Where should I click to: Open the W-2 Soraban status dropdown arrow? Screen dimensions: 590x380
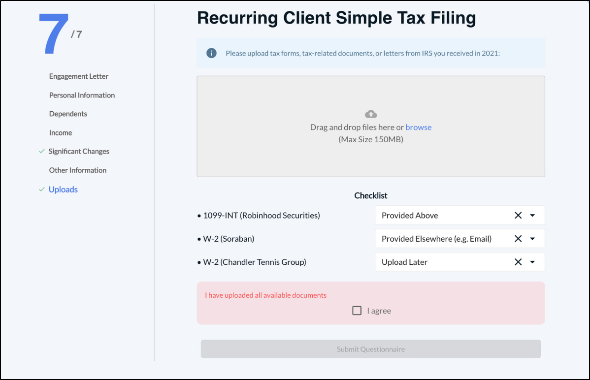point(532,239)
